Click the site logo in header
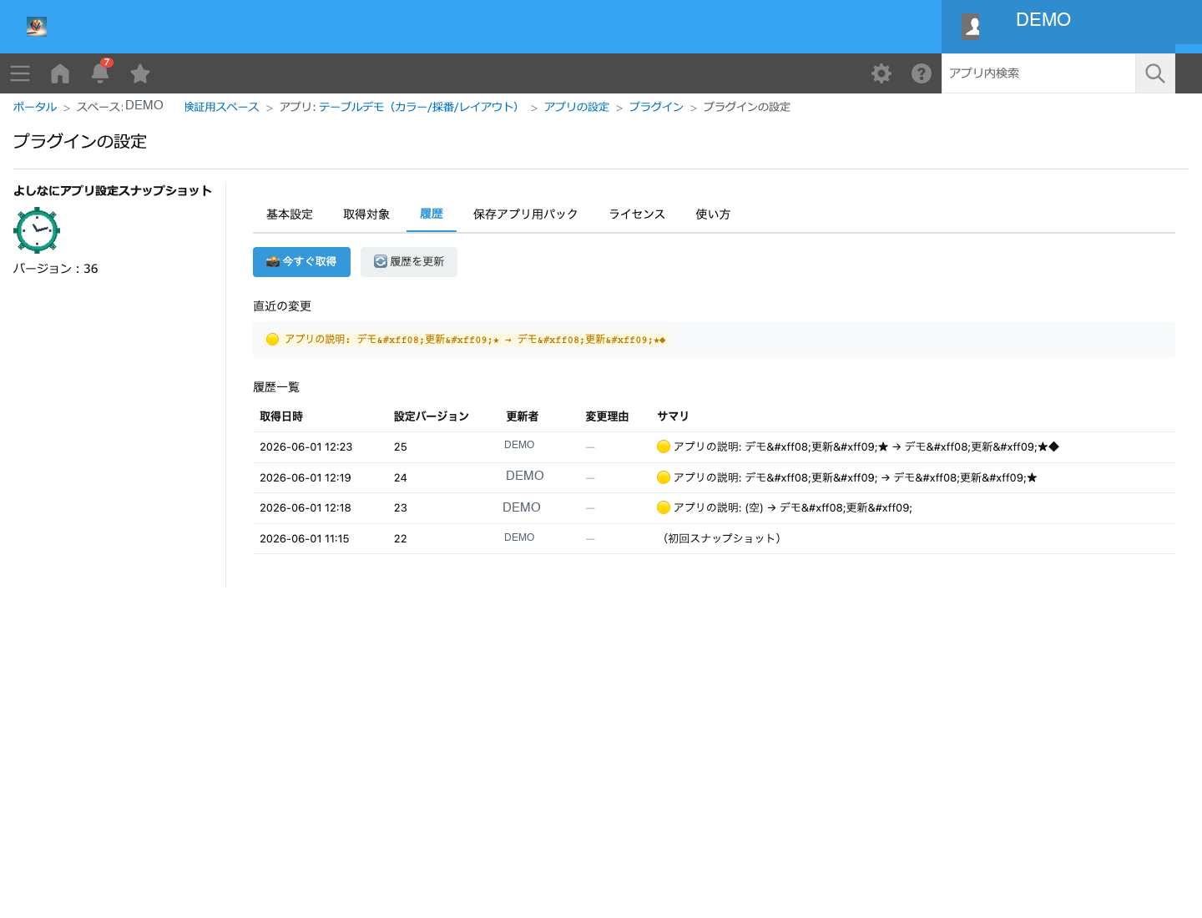Viewport: 1202px width, 918px height. [x=37, y=27]
